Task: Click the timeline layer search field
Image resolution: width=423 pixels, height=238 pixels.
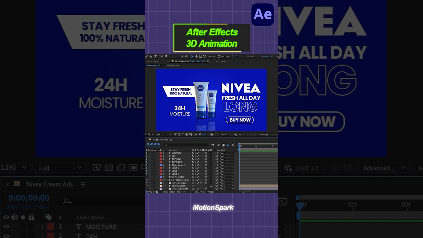Action: (186, 145)
